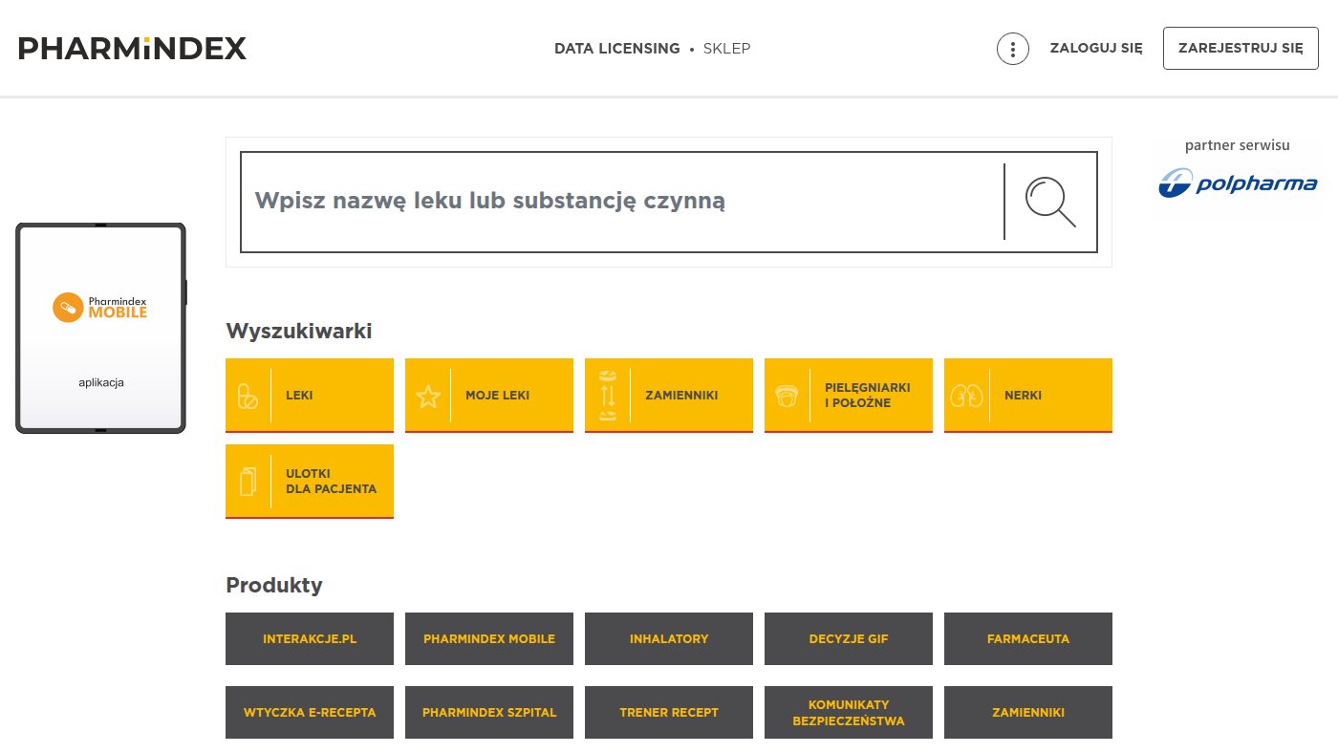Viewport: 1338px width, 753px height.
Task: Select the MOJE LEKI search label
Action: click(x=497, y=396)
